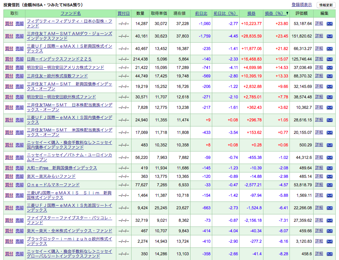
Task: Click 買付 for eMAXIS Slim 新興国株式インデックス
Action: click(x=9, y=195)
